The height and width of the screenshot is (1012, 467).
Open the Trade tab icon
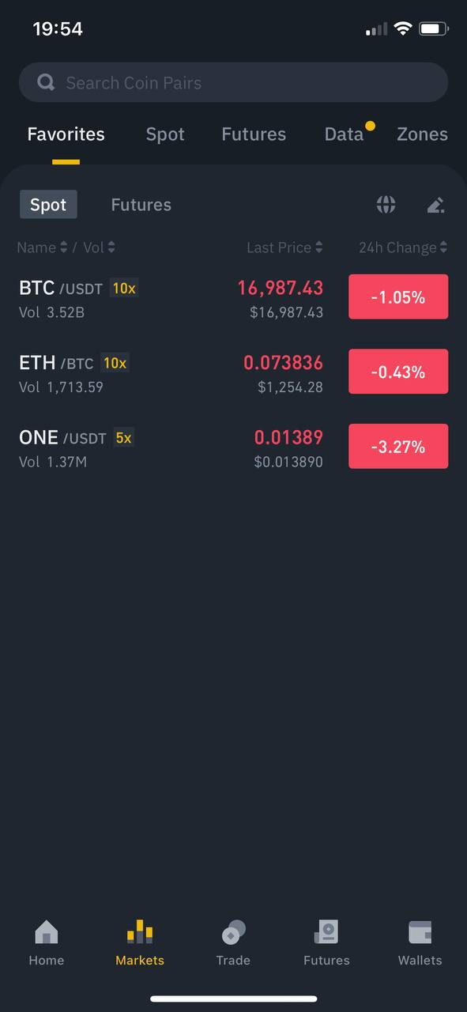click(x=233, y=933)
